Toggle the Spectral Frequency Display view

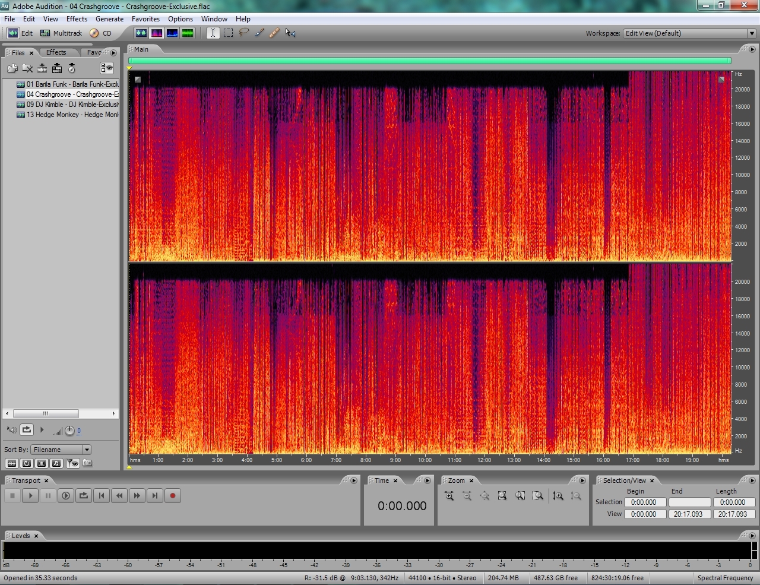point(157,33)
